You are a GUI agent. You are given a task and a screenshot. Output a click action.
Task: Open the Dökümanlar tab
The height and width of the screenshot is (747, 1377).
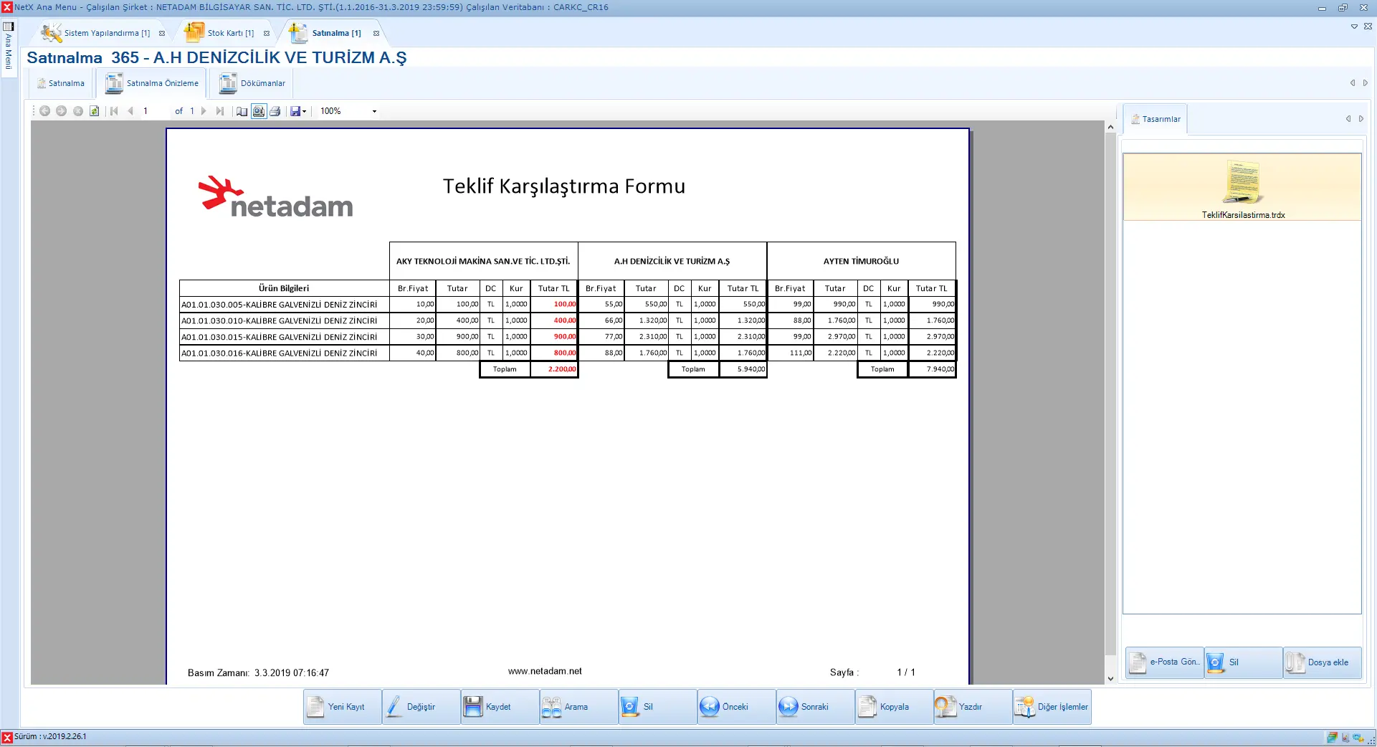[253, 83]
